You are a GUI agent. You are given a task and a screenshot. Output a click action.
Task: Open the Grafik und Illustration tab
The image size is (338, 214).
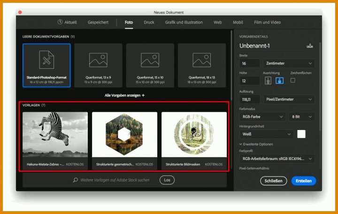click(184, 22)
